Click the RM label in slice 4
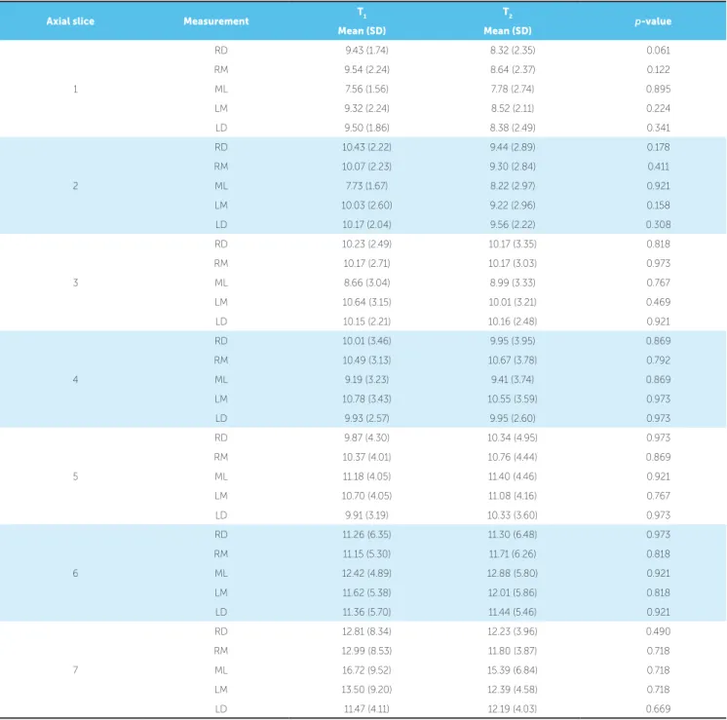 tap(220, 360)
